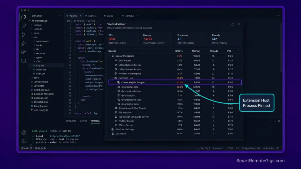Viewport: 301px width, 169px height.
Task: Expand the tests folder
Action: click(32, 78)
